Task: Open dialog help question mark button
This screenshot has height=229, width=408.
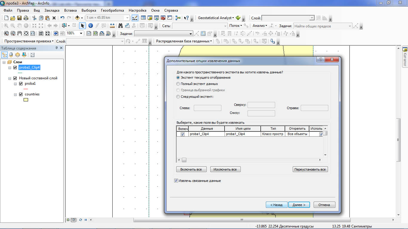Action: coord(320,60)
